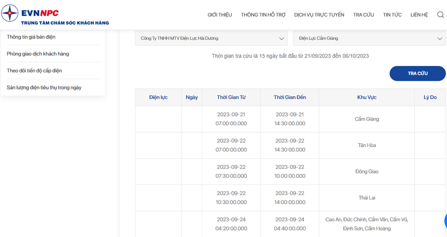The width and height of the screenshot is (447, 237).
Task: Click the Ngày column header
Action: tap(192, 97)
